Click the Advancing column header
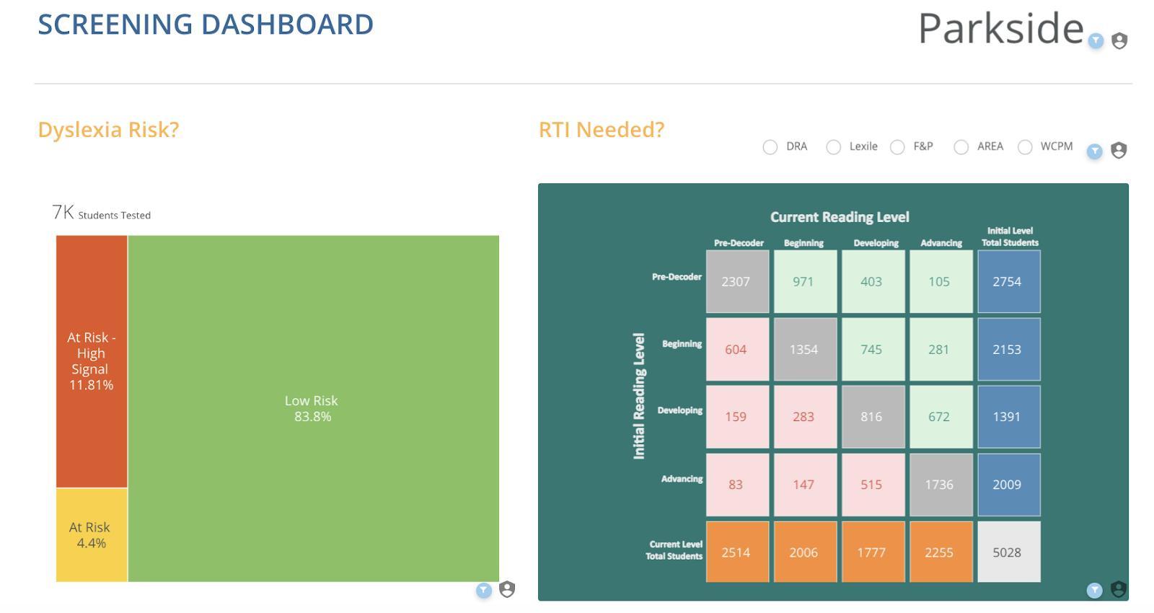1154x613 pixels. click(941, 243)
